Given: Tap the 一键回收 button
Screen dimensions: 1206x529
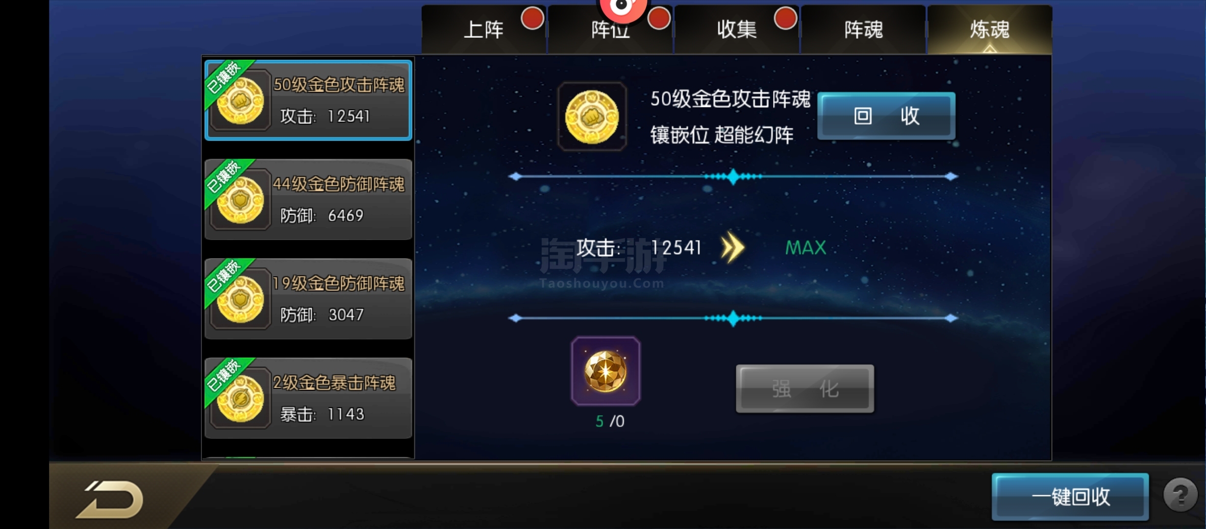Looking at the screenshot, I should pyautogui.click(x=1070, y=497).
